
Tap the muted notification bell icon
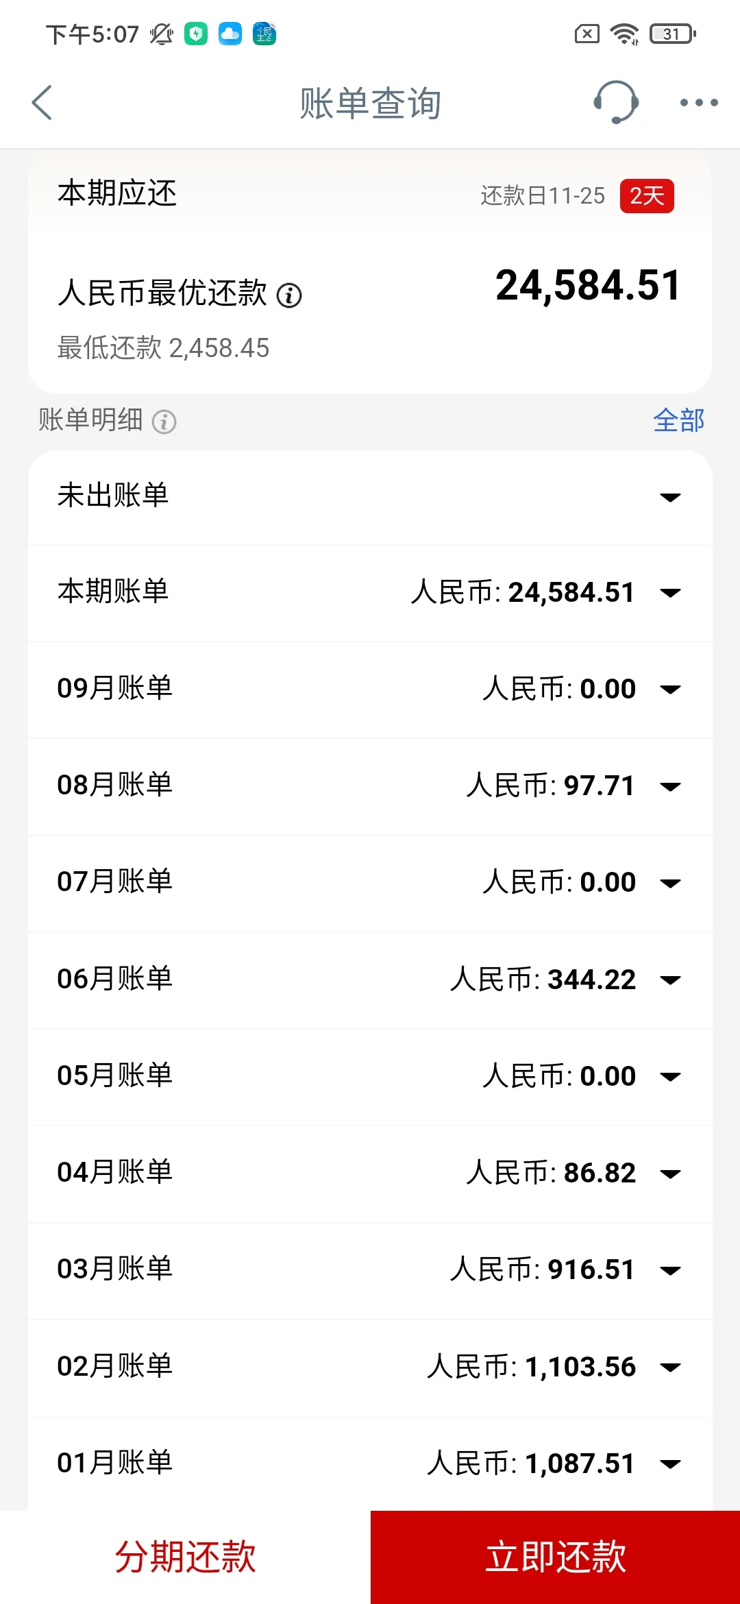[x=162, y=34]
